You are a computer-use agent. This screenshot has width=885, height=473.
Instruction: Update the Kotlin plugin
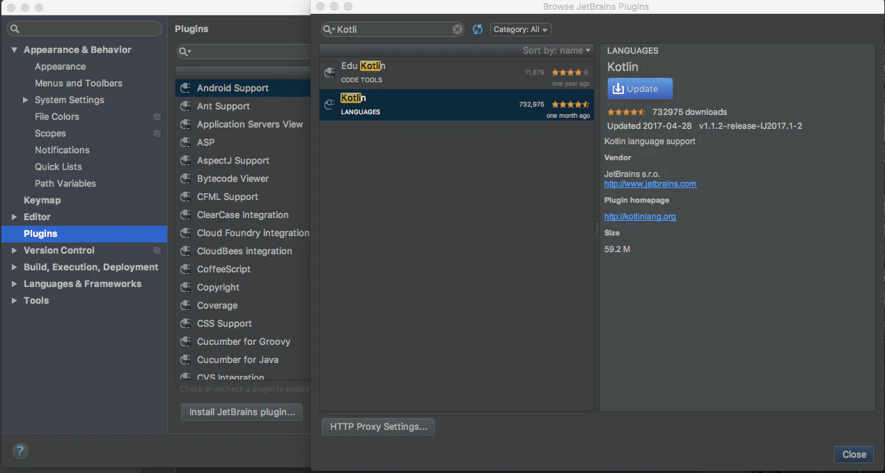[x=640, y=88]
